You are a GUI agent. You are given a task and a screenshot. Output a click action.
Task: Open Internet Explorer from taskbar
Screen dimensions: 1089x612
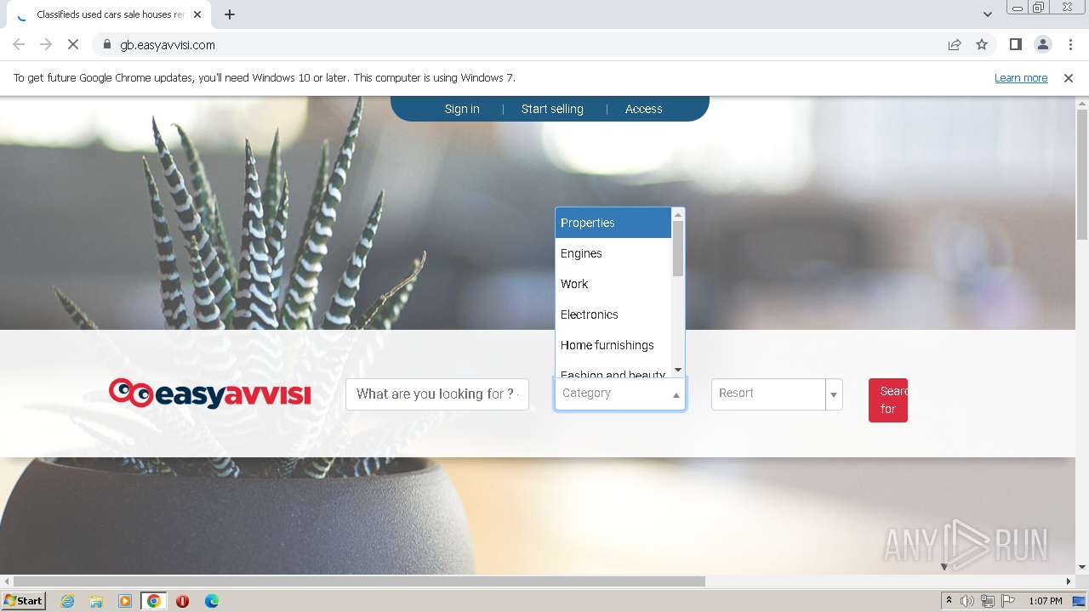[67, 601]
